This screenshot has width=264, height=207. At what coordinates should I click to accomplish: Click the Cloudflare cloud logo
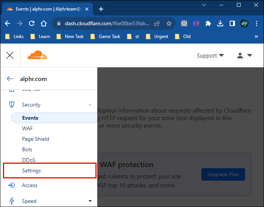pyautogui.click(x=37, y=56)
